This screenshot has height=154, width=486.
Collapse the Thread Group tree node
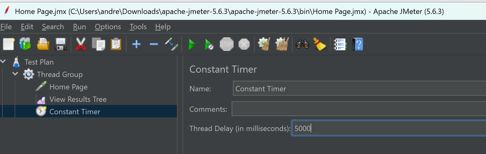15,74
